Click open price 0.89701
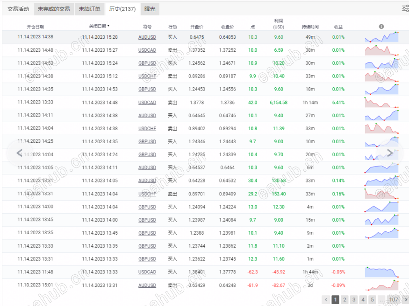Screen dimensions: 409x306 coord(197,194)
